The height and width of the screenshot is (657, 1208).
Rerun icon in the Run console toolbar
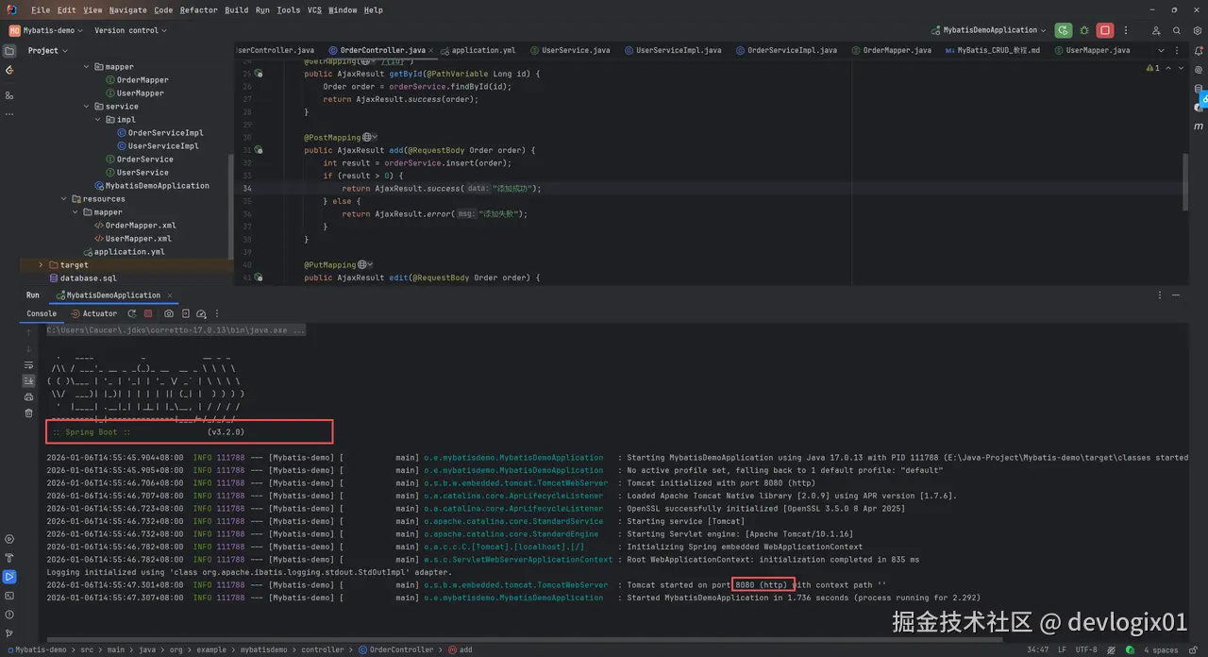tap(132, 313)
